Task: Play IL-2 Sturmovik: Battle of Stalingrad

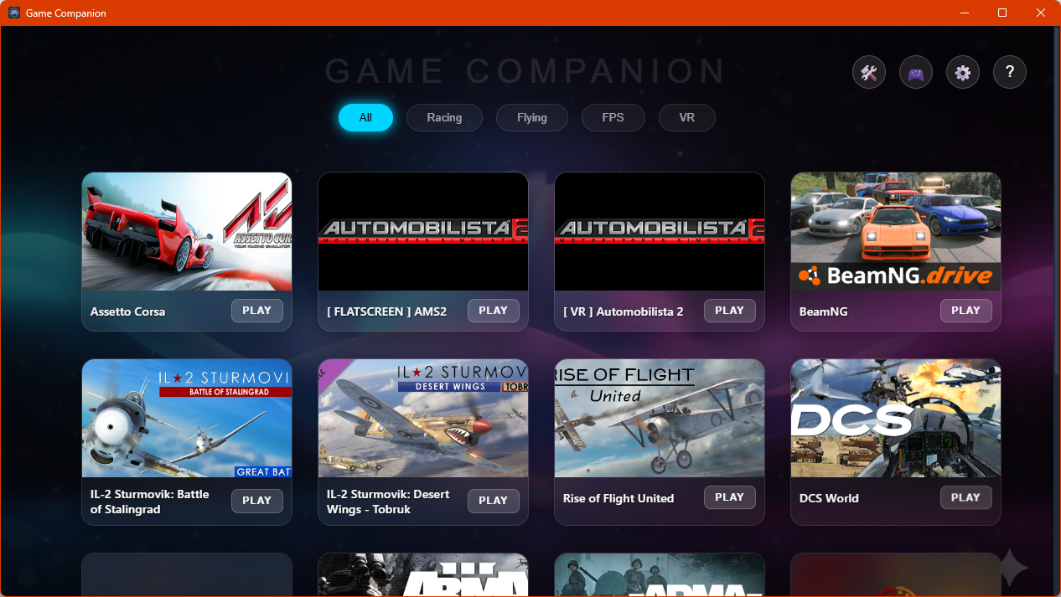Action: tap(256, 501)
